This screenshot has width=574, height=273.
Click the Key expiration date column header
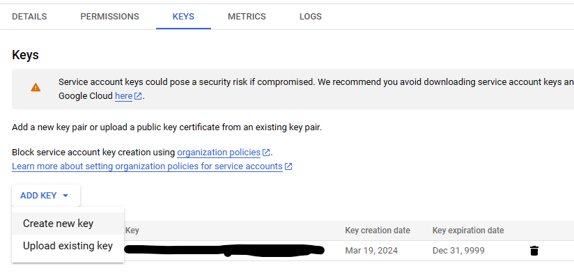(468, 231)
